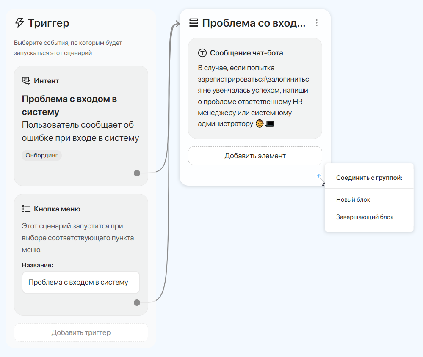The image size is (423, 357).
Task: Click the Триггер panel title
Action: 48,23
